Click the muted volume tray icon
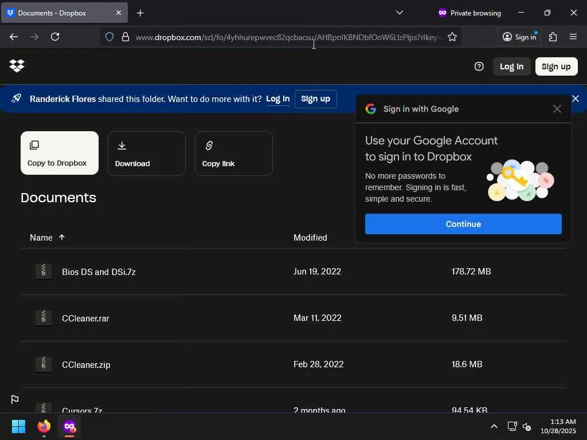 tap(527, 426)
